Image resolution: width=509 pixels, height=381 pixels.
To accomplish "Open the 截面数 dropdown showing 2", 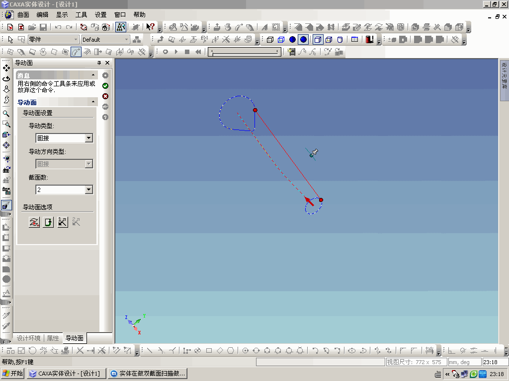I will pyautogui.click(x=64, y=190).
